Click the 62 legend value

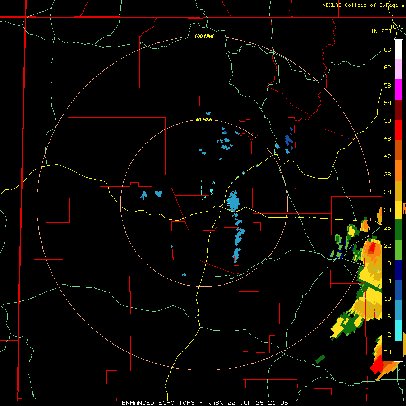(x=388, y=68)
